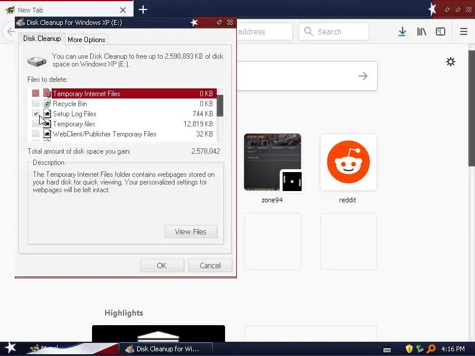Tick the Recycle Bin checkbox

[x=36, y=103]
